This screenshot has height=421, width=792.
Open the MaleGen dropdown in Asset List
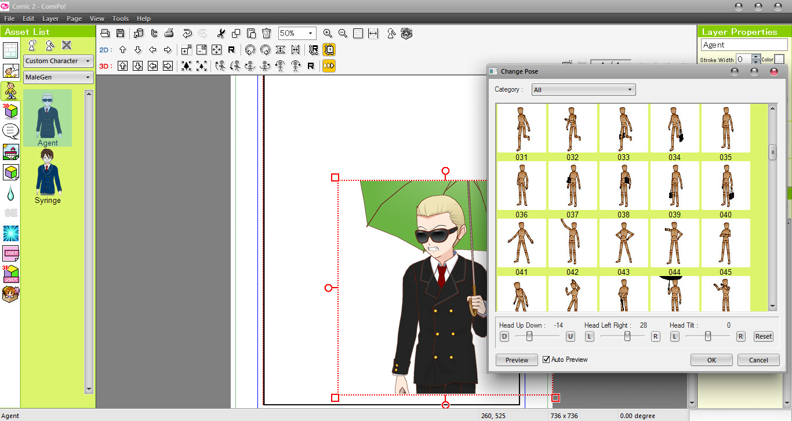point(58,77)
